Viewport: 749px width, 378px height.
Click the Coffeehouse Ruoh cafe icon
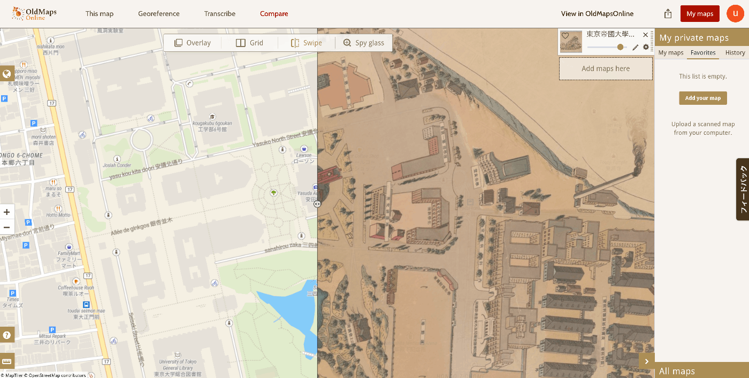(76, 281)
